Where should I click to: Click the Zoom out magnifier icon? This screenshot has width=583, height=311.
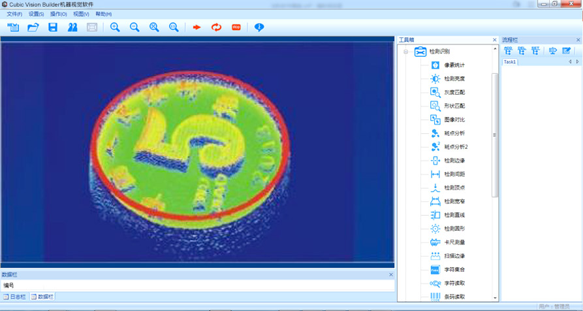[134, 27]
